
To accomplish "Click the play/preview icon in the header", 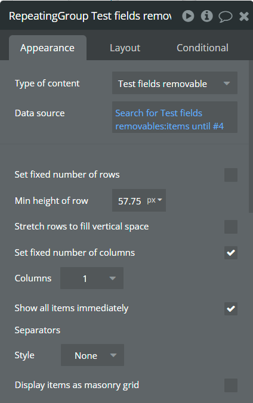I will 188,16.
